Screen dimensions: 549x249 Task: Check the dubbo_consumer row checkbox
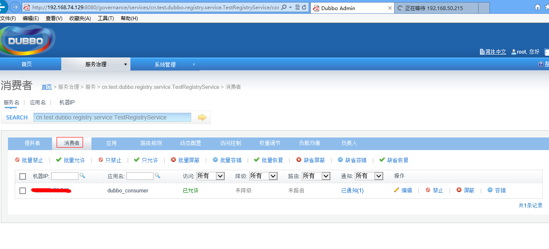click(23, 191)
